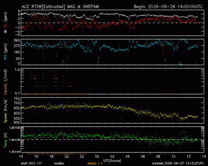
Task: Click the '180' tick on Phi axis
Action: pyautogui.click(x=17, y=52)
